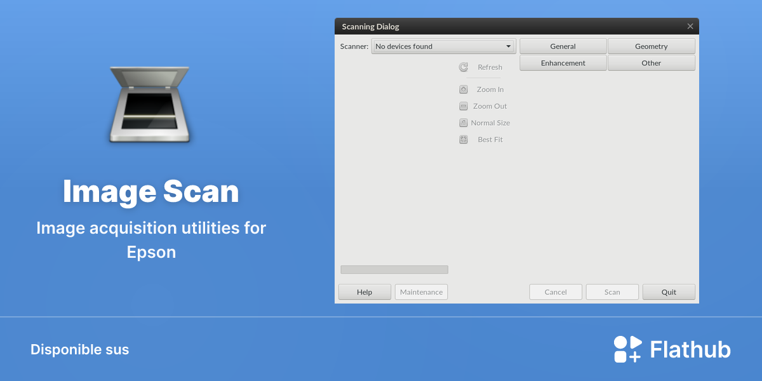Screen dimensions: 762x381
Task: Switch to the General tab
Action: click(x=563, y=46)
